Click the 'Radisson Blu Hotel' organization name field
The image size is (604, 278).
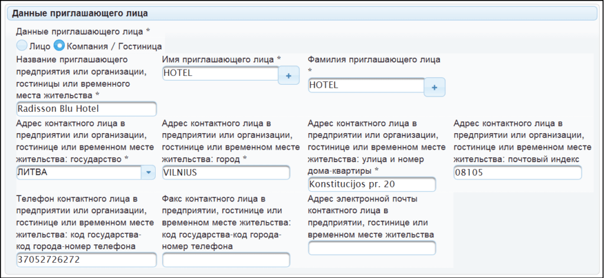click(x=86, y=109)
